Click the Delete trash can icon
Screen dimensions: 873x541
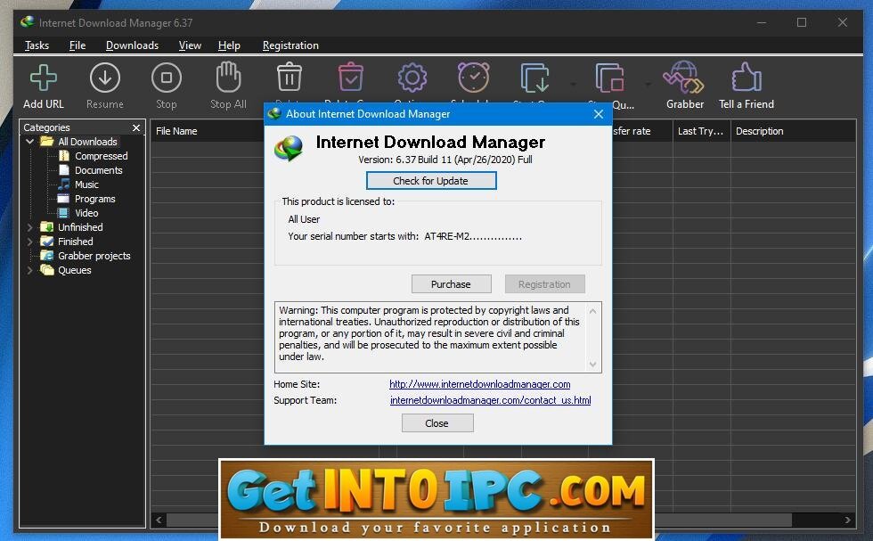pyautogui.click(x=290, y=77)
